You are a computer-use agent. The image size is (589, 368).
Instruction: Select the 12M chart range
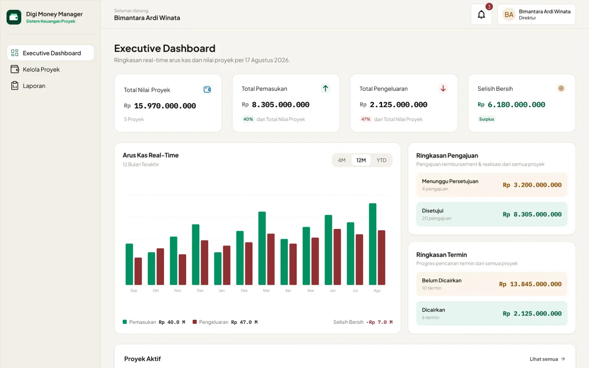coord(361,160)
